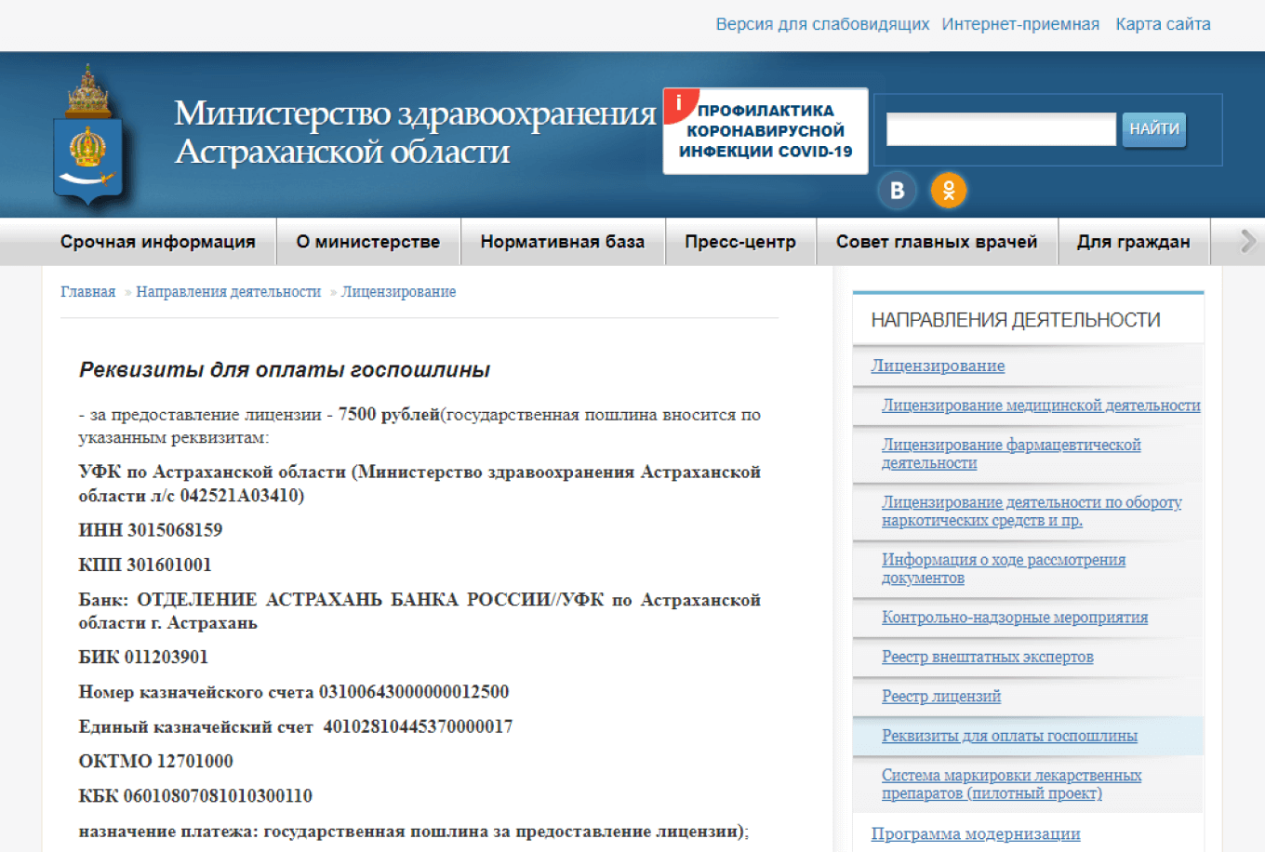The height and width of the screenshot is (852, 1265).
Task: Open Реестр внештатных экспертов link
Action: coord(988,657)
